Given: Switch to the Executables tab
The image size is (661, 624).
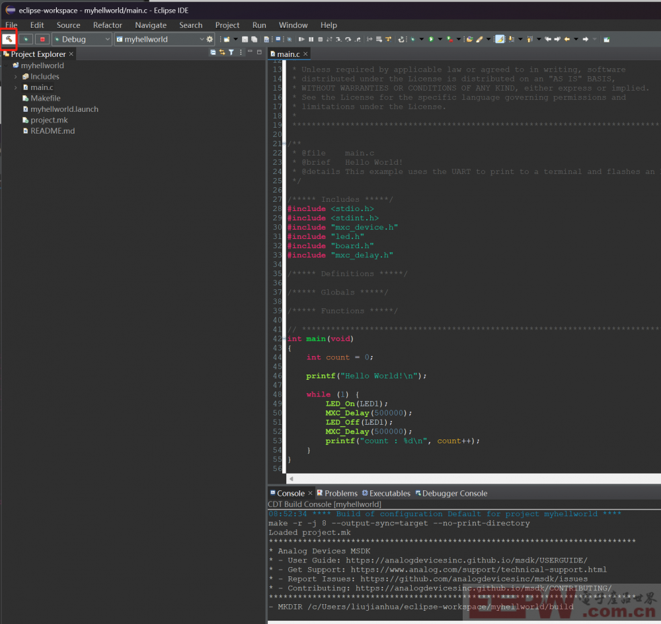Looking at the screenshot, I should tap(386, 493).
